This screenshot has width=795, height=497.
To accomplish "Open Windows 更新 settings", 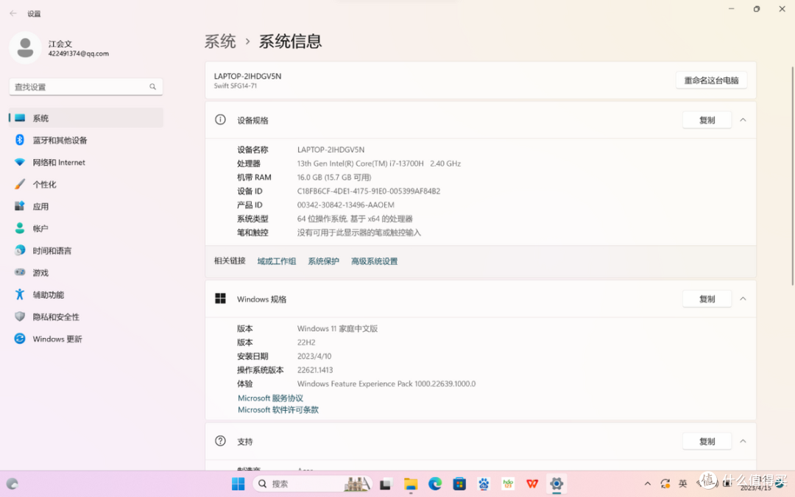I will click(x=85, y=339).
